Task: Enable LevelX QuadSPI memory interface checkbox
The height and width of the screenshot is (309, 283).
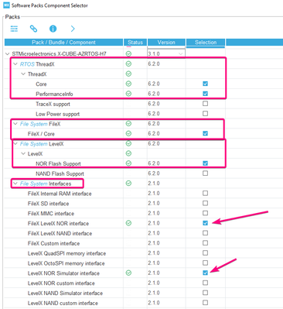Action: (x=205, y=252)
